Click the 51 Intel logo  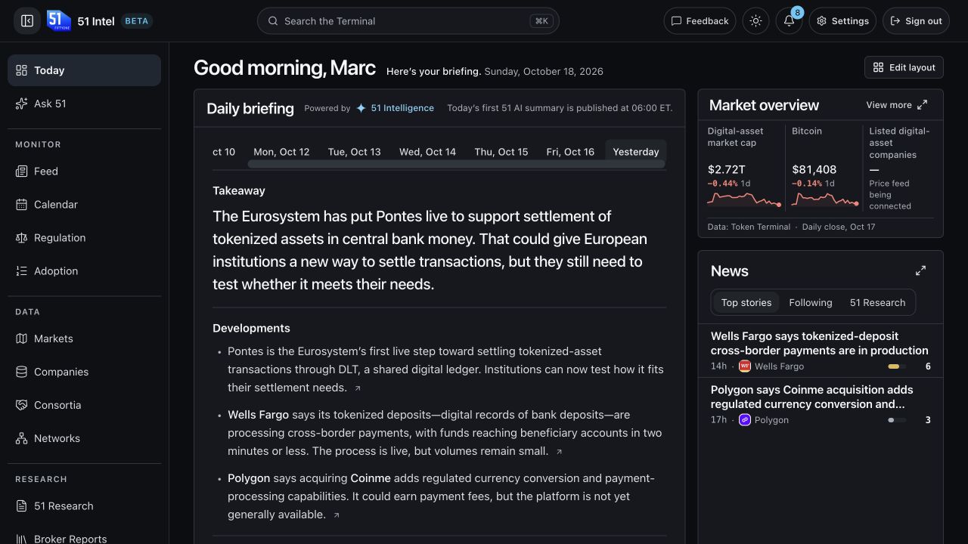tap(59, 21)
